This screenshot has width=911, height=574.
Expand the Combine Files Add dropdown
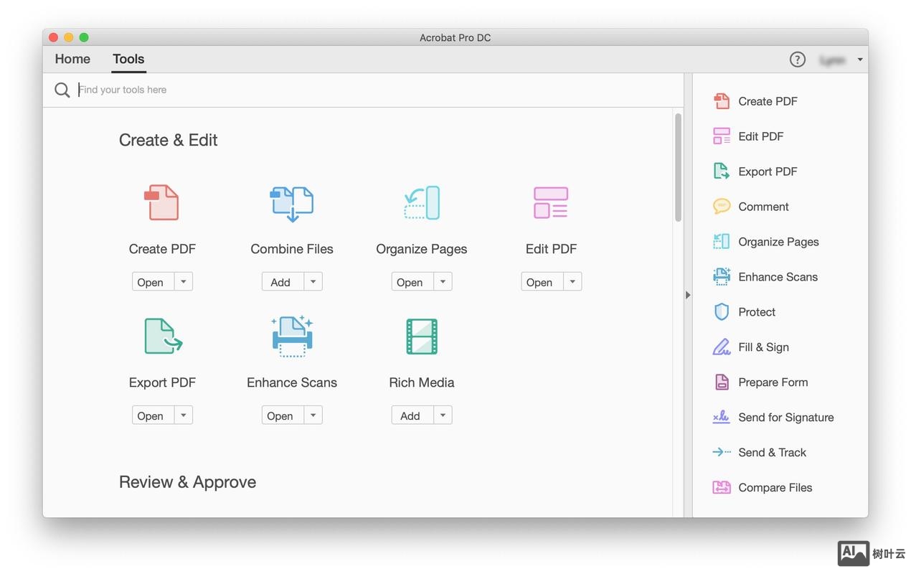pyautogui.click(x=313, y=281)
